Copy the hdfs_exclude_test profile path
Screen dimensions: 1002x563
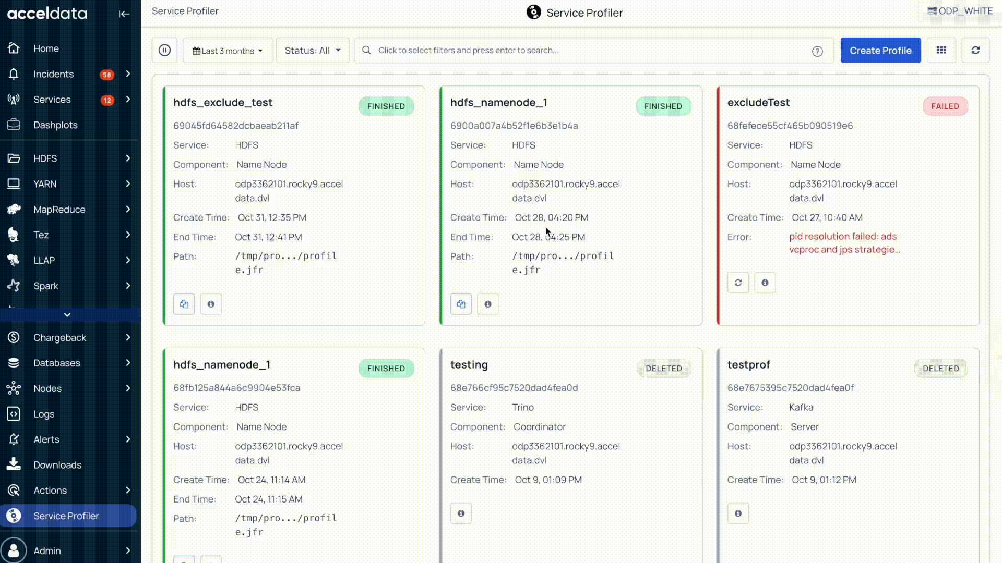[x=184, y=304]
